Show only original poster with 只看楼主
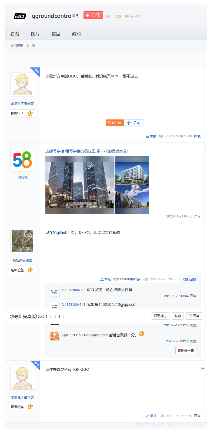 161,316
